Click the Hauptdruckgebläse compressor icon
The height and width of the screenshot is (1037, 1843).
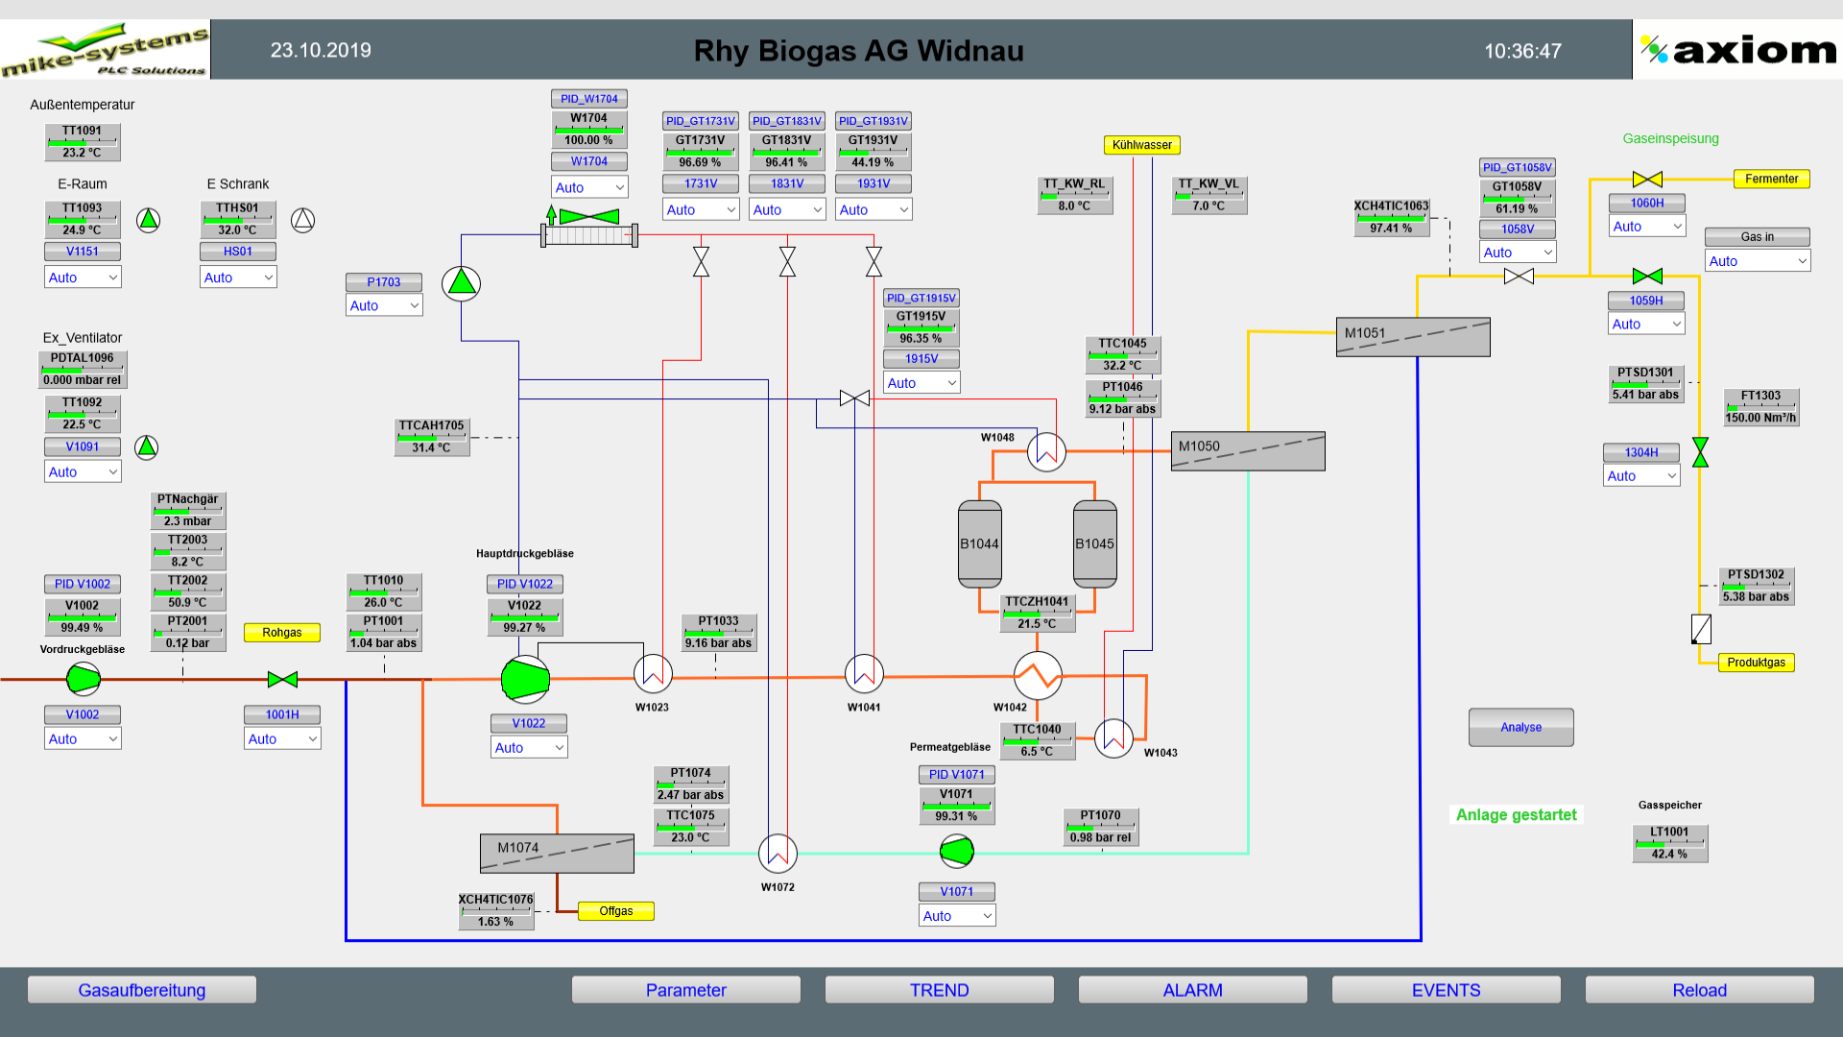point(525,679)
